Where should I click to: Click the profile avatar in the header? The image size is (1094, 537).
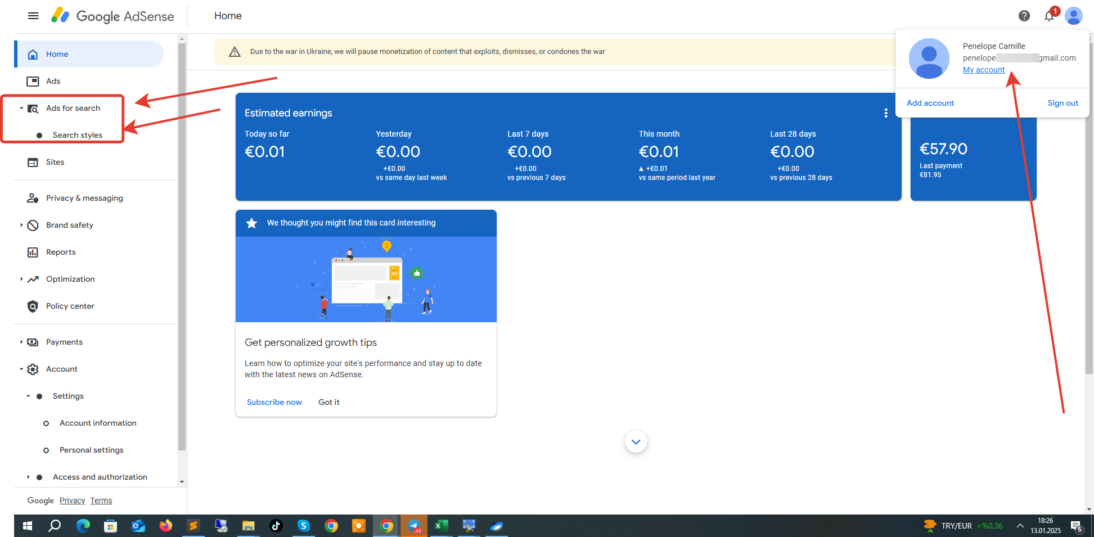click(x=1074, y=16)
